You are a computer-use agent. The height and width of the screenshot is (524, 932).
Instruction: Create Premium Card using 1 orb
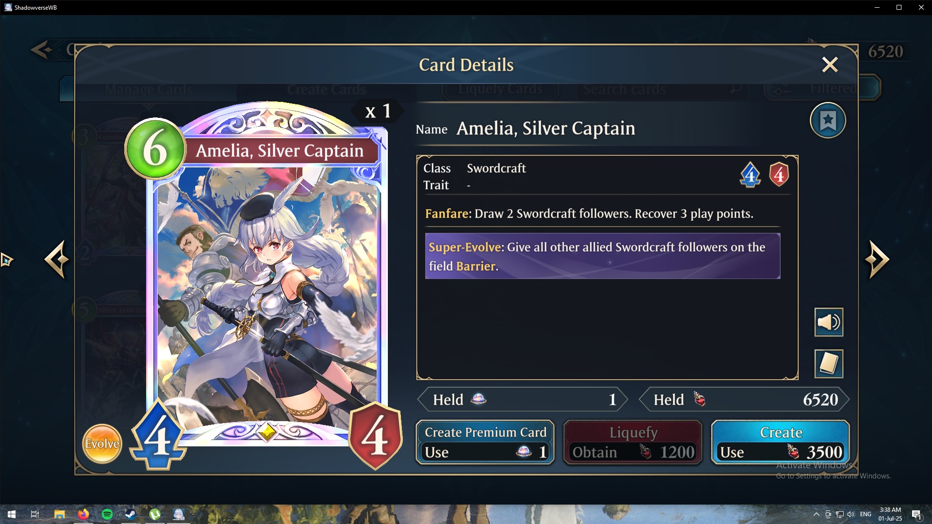click(485, 442)
